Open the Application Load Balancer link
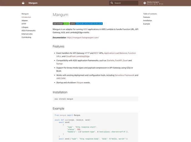 click(115, 53)
